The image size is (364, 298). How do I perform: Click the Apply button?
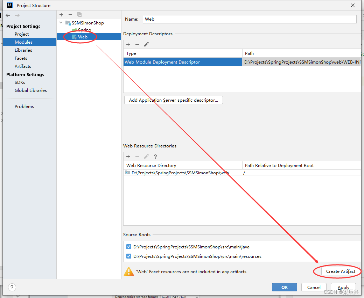(343, 287)
